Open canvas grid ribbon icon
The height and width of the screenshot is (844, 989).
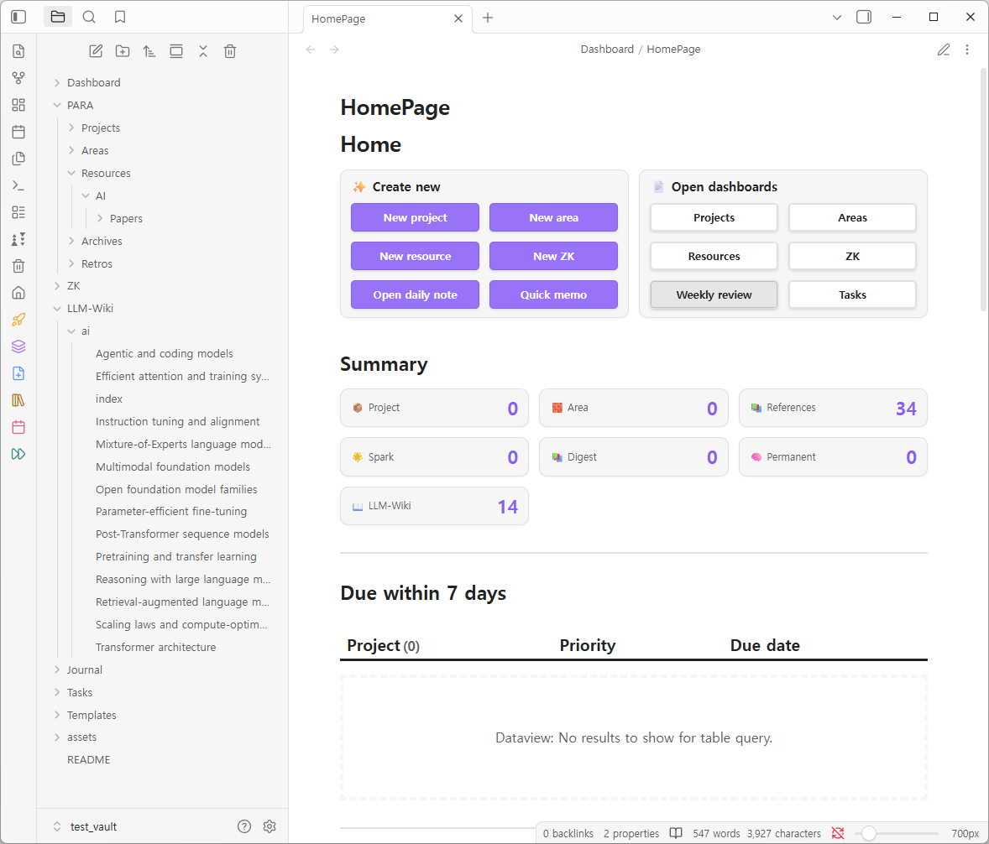coord(18,105)
